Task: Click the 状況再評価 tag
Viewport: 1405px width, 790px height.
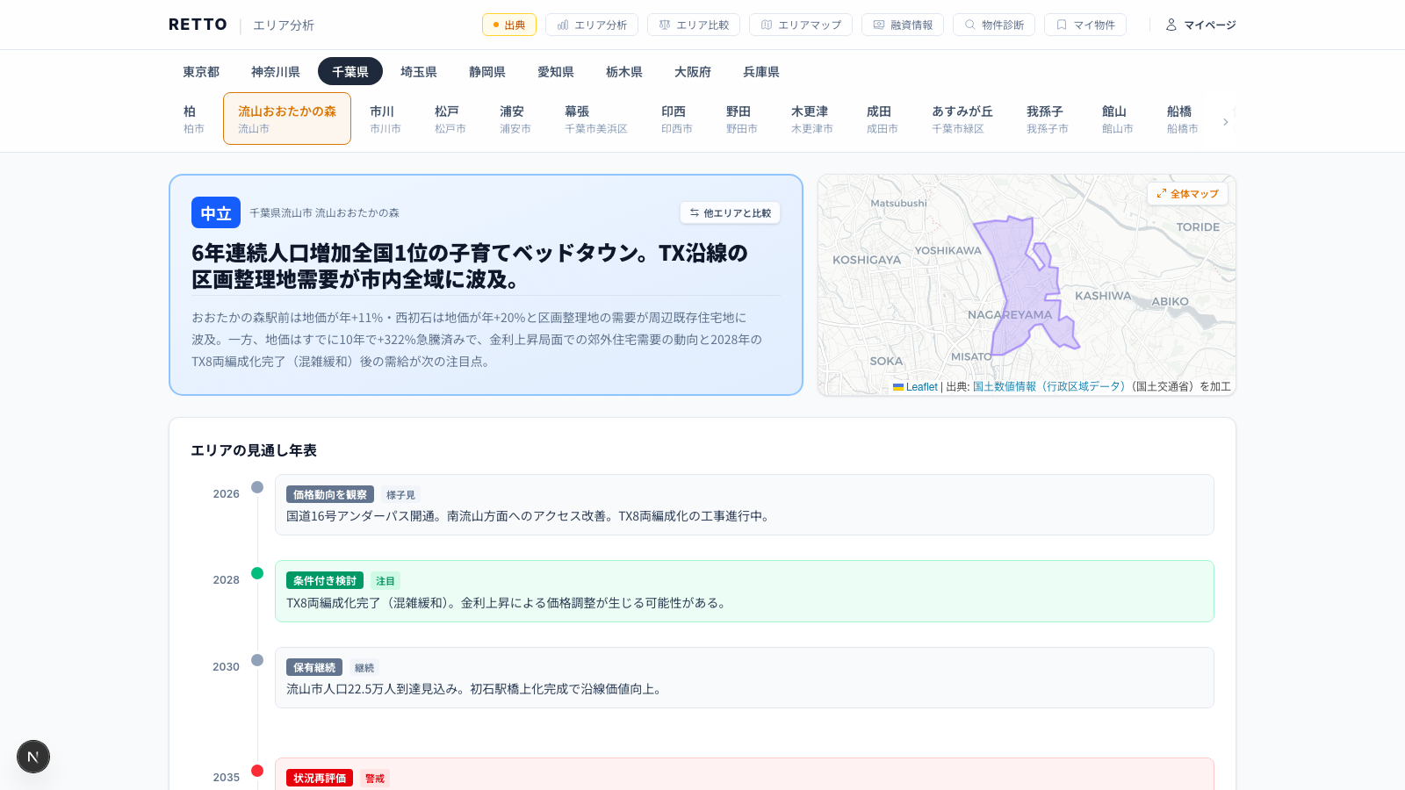Action: coord(320,778)
